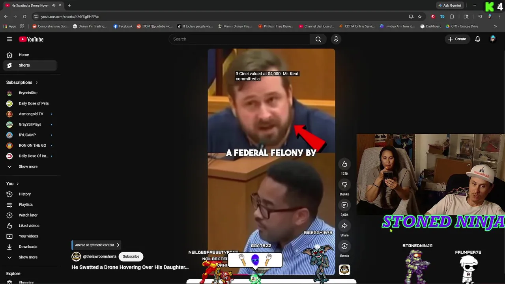
Task: Open Downloads in the sidebar
Action: pos(30,247)
